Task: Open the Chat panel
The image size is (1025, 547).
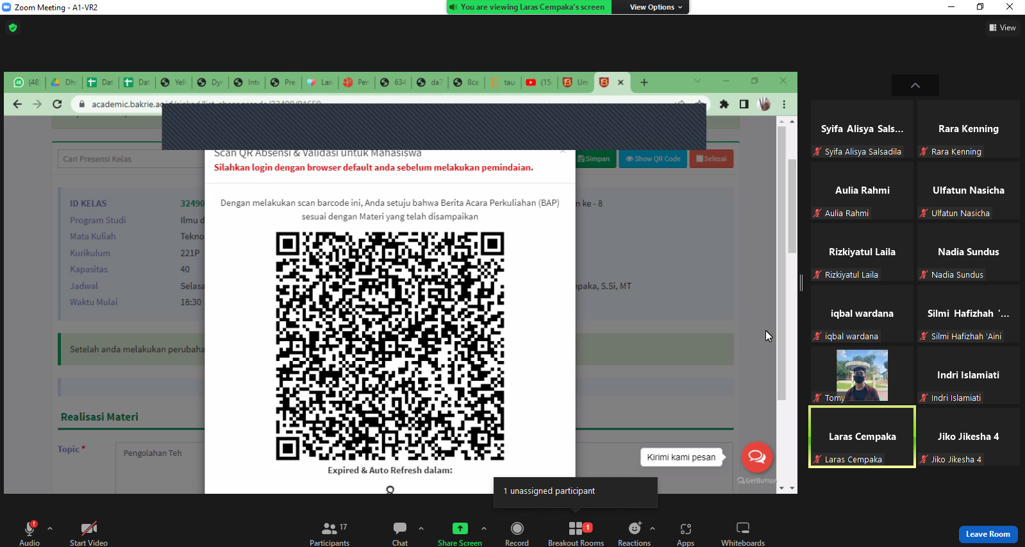Action: pyautogui.click(x=400, y=534)
